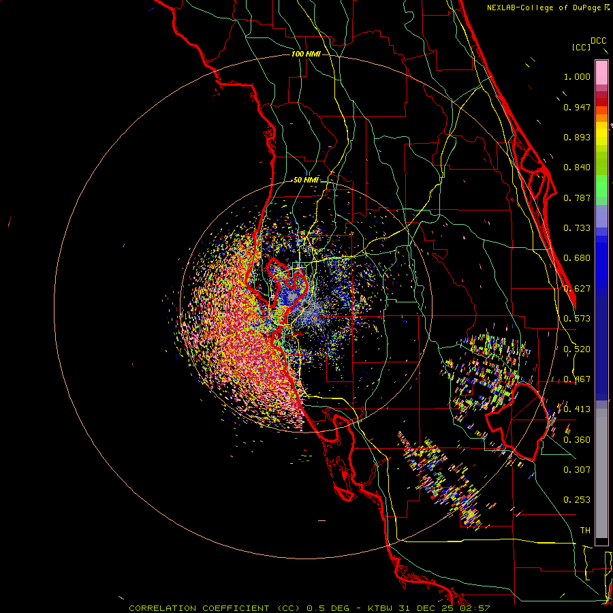Select the 0.253 color scale value

(577, 500)
